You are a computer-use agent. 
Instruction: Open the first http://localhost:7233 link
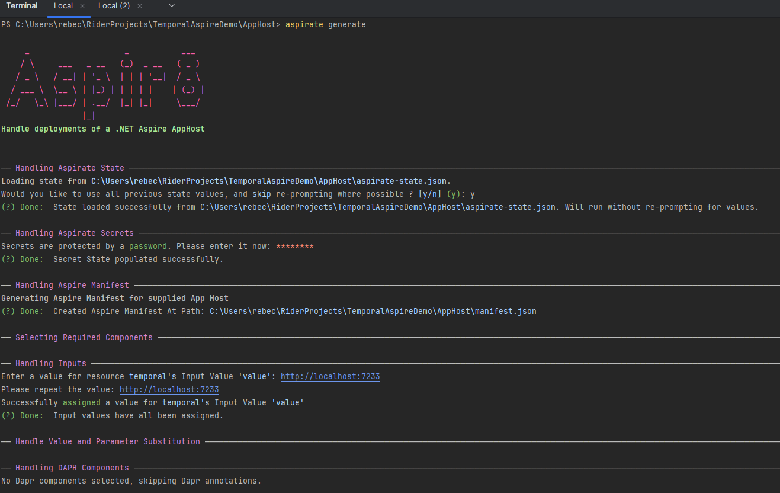[330, 377]
